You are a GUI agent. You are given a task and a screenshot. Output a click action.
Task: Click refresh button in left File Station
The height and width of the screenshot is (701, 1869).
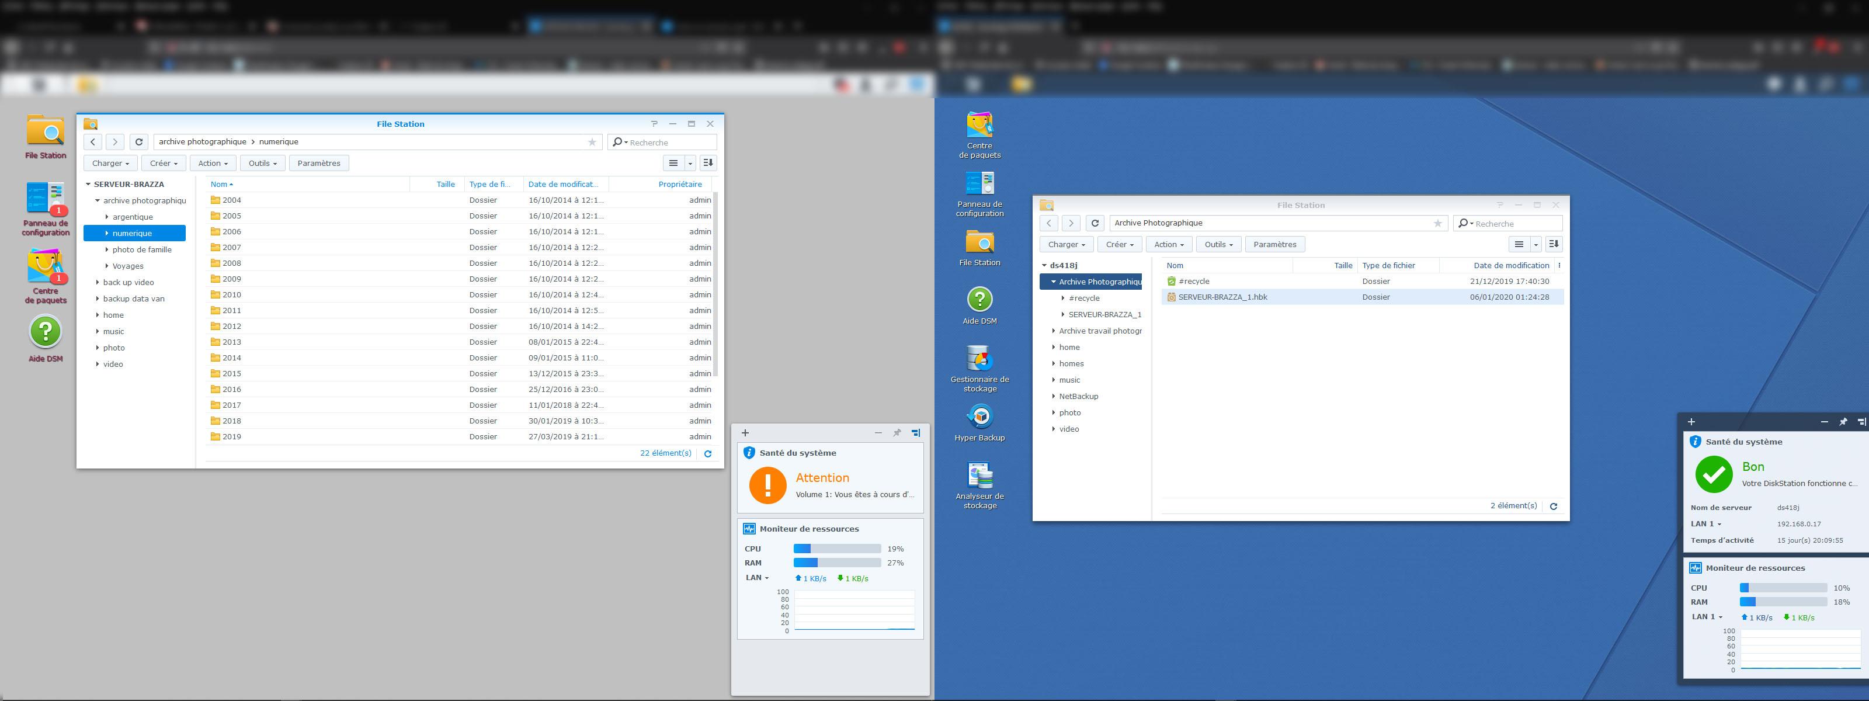[138, 142]
